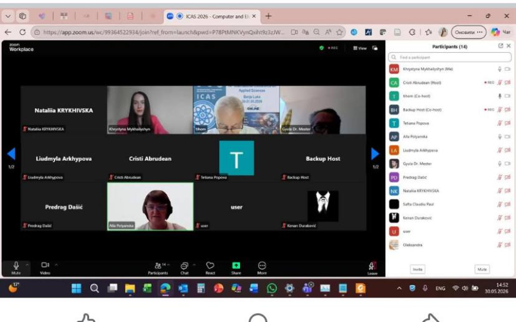Open a new browser tab
This screenshot has height=322, width=516.
tap(268, 16)
